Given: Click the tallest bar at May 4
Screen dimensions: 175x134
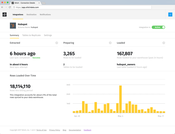Looking at the screenshot, I should click(120, 99).
